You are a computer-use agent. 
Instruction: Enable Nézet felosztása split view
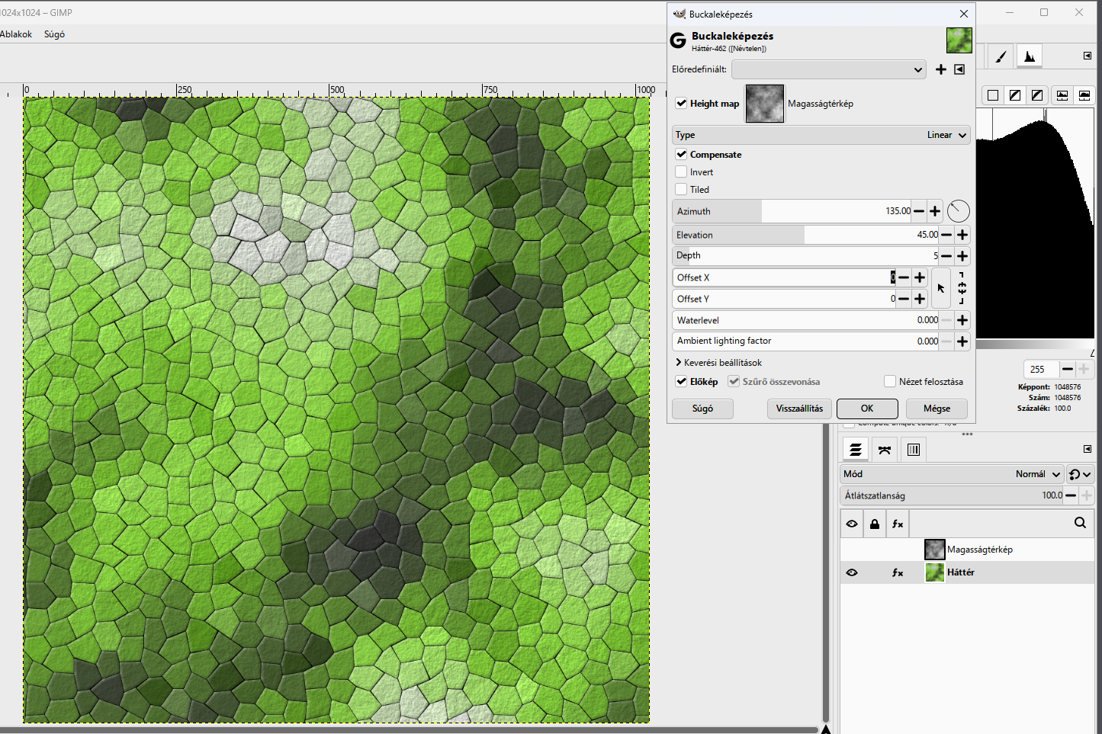pyautogui.click(x=890, y=381)
